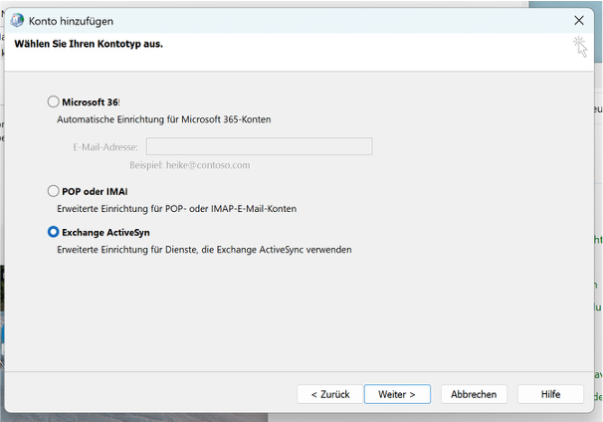Viewport: 603px width, 422px height.
Task: Open help via the Hilfe button
Action: [550, 394]
